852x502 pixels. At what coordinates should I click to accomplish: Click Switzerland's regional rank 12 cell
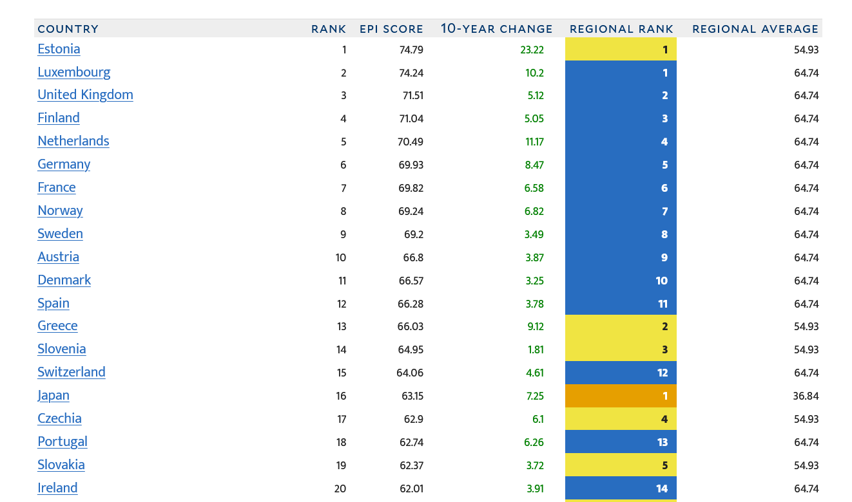621,373
